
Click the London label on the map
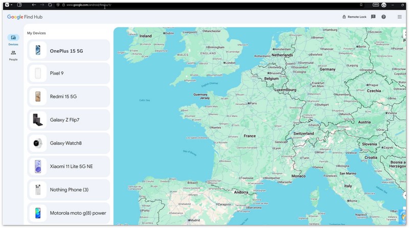click(230, 63)
